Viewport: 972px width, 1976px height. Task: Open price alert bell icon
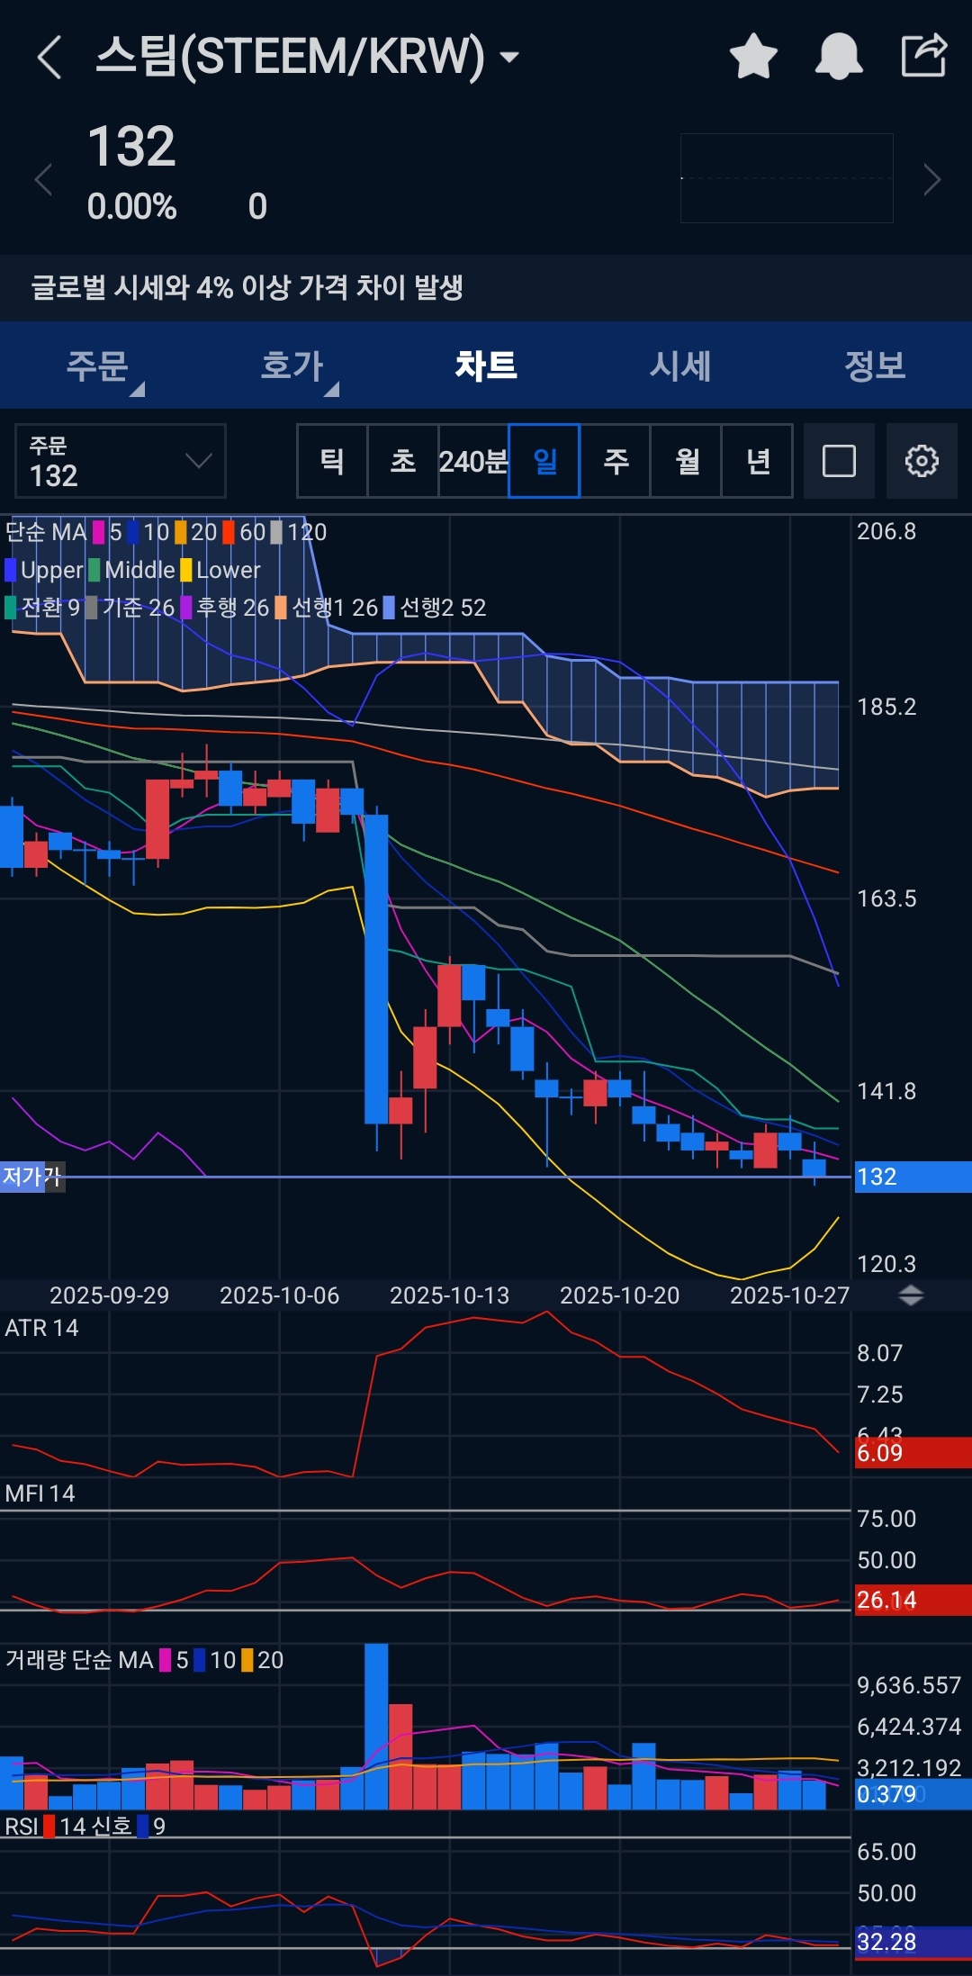[839, 56]
